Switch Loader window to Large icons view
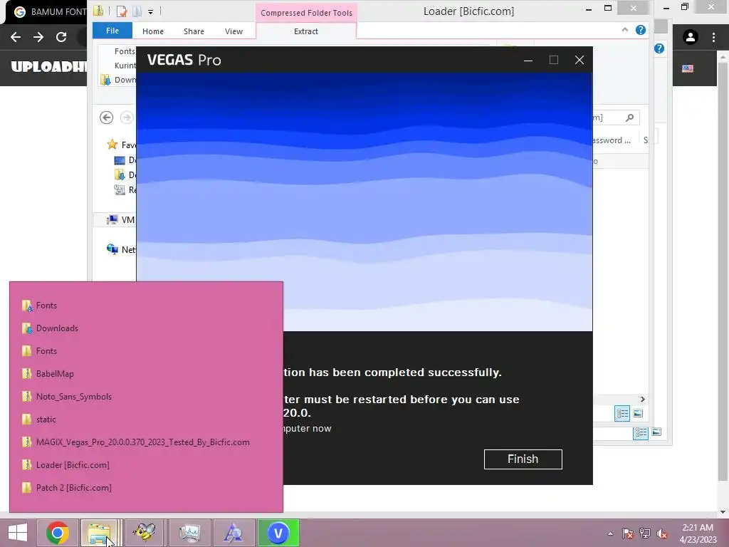729x547 pixels. pos(638,413)
